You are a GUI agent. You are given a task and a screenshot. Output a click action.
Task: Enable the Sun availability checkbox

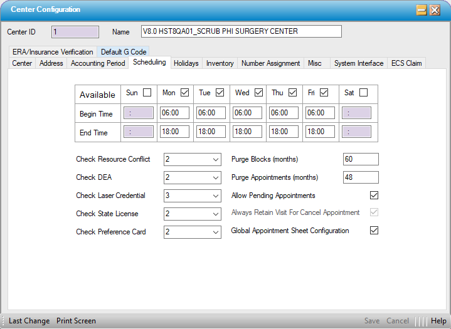(147, 93)
